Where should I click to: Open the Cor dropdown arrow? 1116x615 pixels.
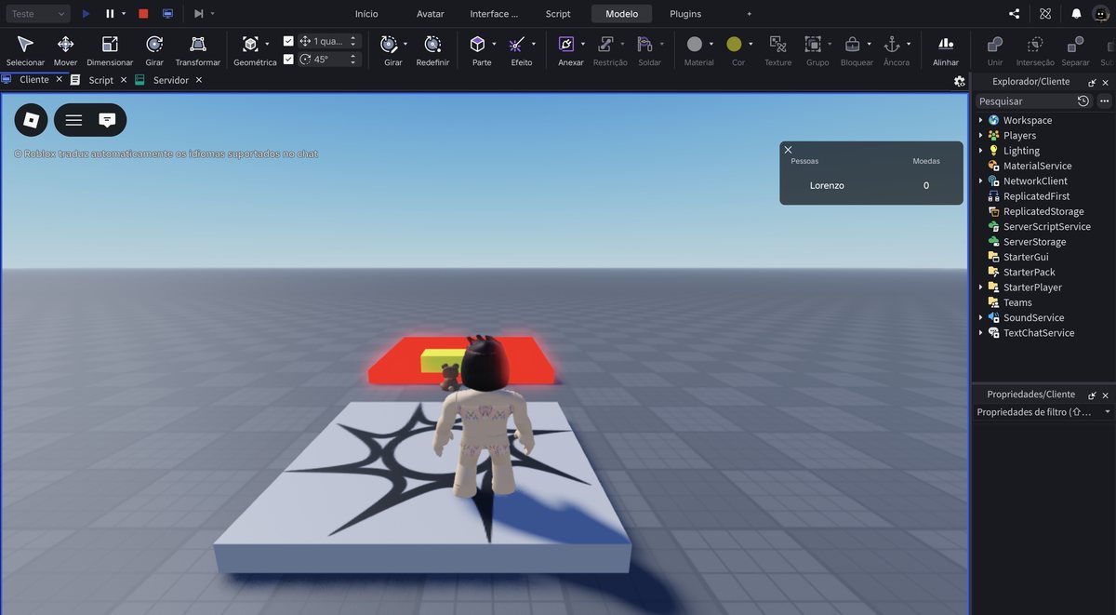[x=751, y=44]
